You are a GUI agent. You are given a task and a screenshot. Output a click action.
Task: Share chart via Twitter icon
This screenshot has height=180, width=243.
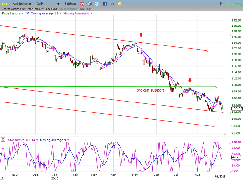[x=97, y=4]
